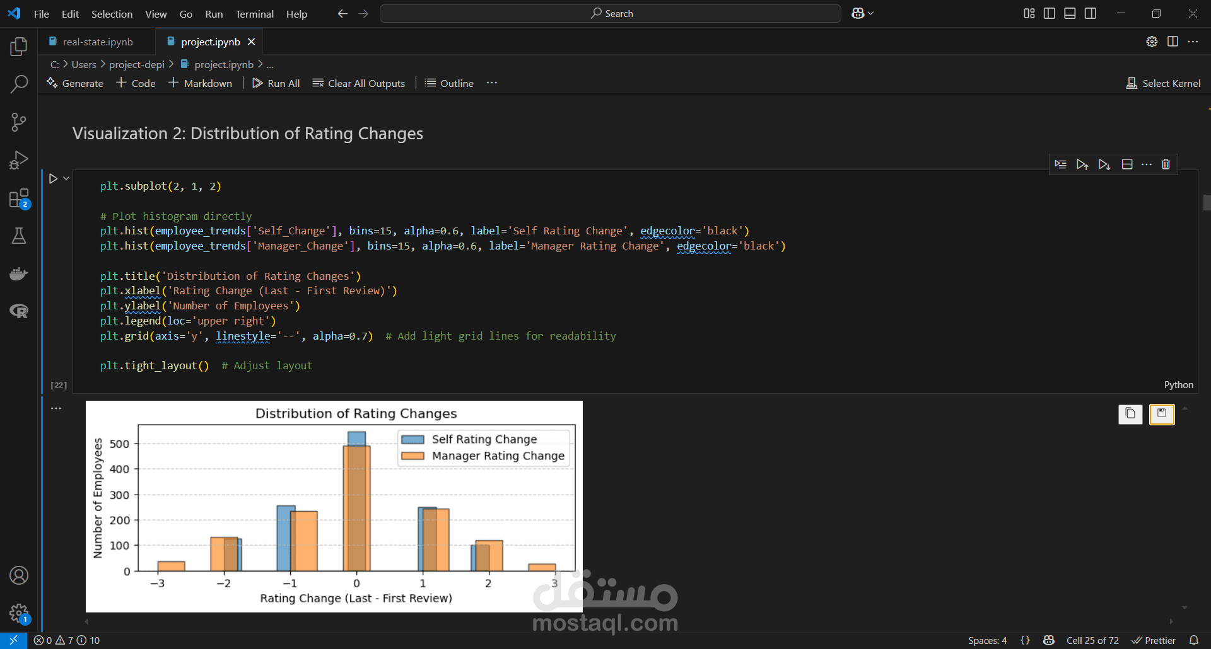Viewport: 1211px width, 649px height.
Task: Open the Terminal menu
Action: click(x=254, y=14)
